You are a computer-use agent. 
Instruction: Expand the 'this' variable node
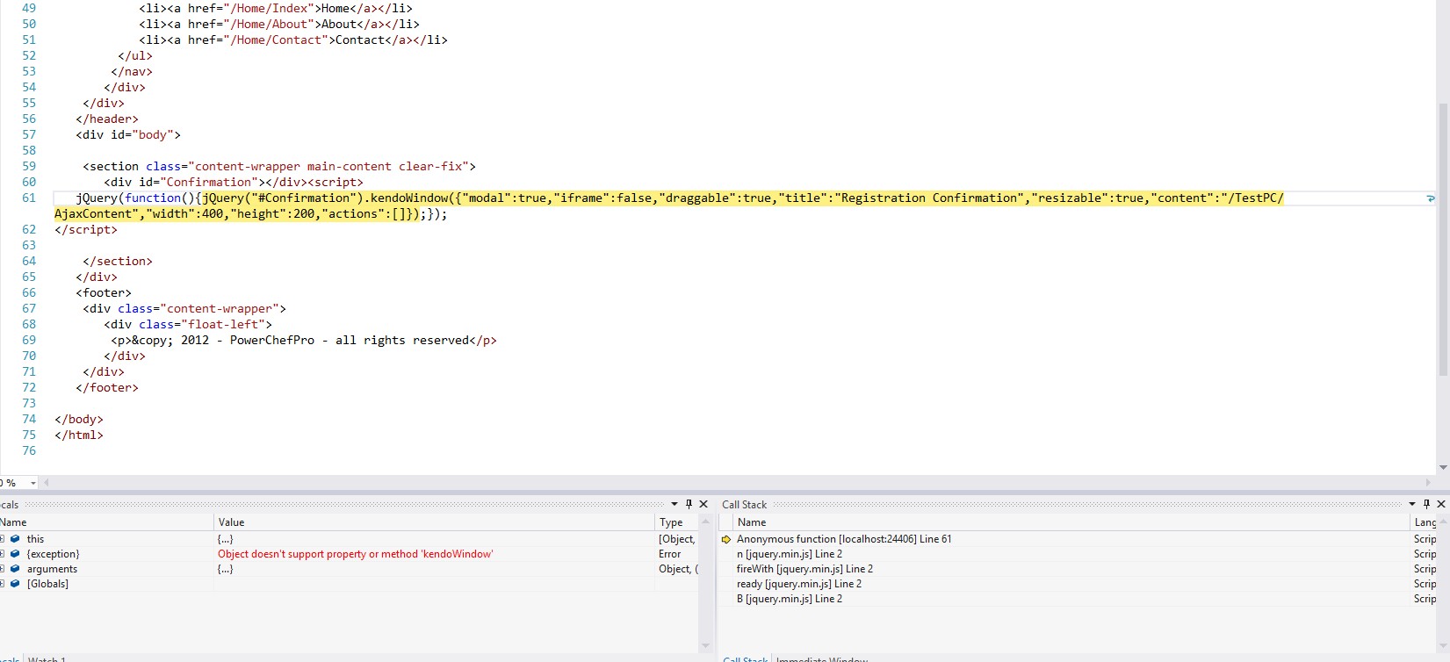[x=2, y=539]
